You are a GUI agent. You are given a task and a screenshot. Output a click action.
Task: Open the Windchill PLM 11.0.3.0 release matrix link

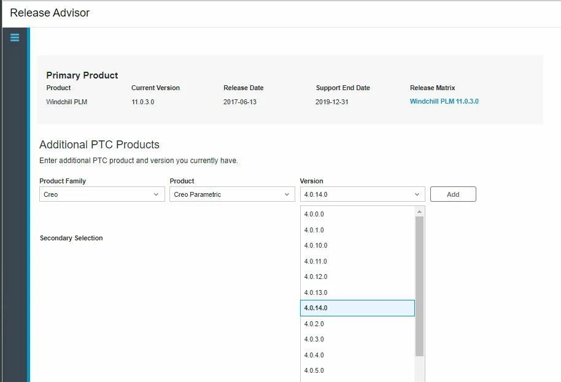tap(444, 102)
